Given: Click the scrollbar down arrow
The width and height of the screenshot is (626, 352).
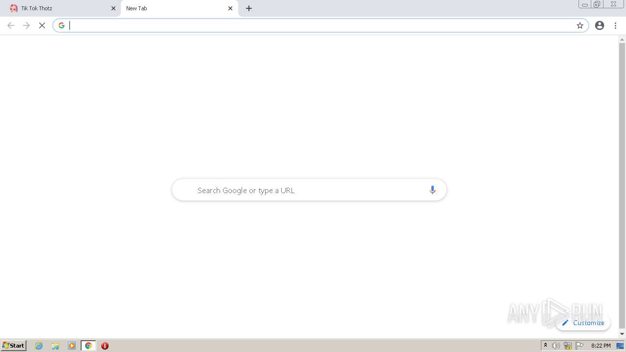Looking at the screenshot, I should tap(622, 334).
